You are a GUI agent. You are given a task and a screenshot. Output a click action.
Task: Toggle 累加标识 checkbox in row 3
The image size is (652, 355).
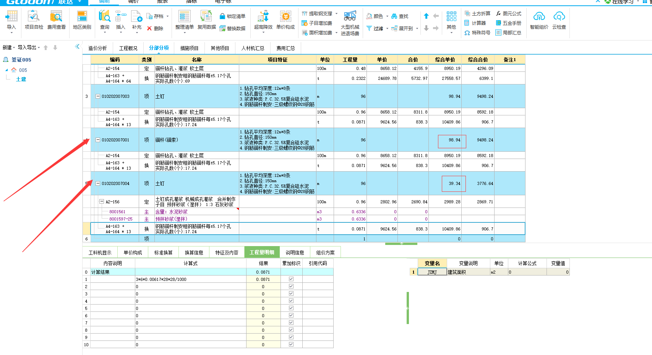pos(291,293)
